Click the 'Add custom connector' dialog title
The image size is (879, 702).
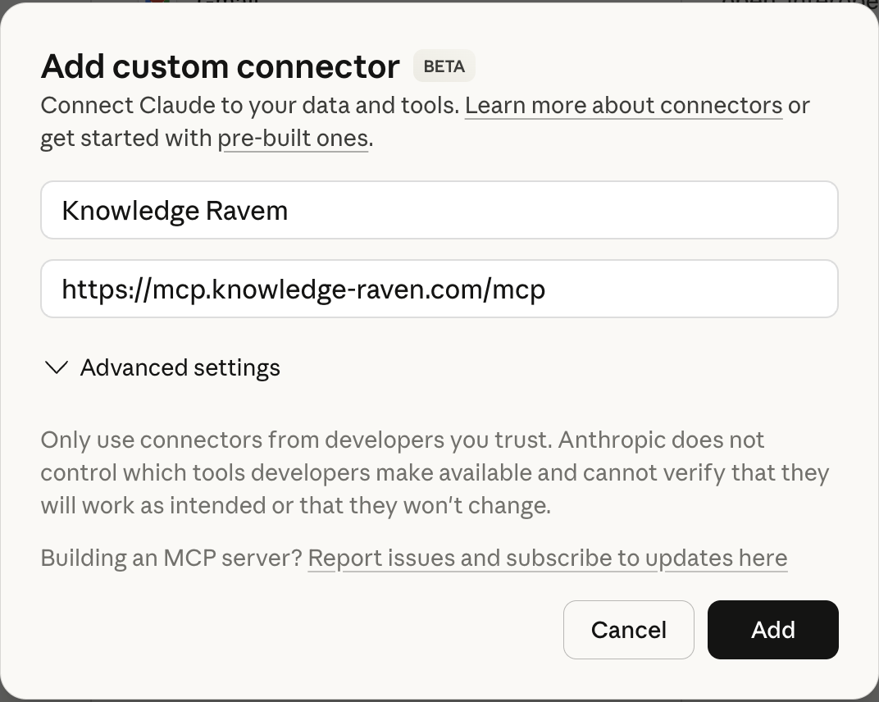(x=219, y=66)
